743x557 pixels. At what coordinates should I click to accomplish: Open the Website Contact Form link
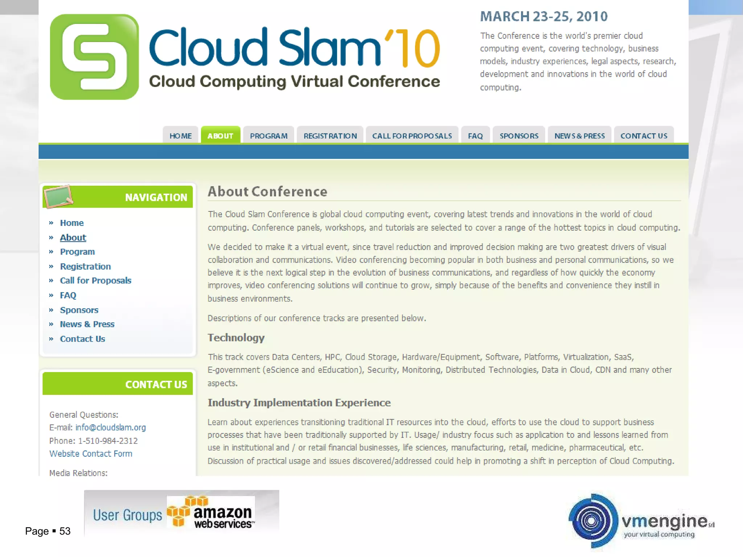[91, 454]
